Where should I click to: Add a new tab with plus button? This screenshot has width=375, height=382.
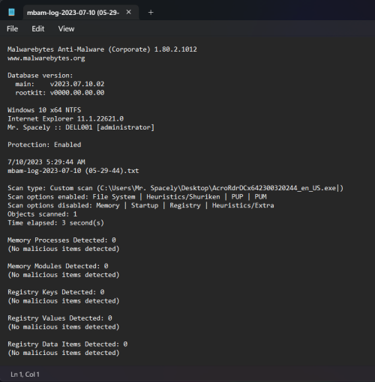(x=151, y=12)
